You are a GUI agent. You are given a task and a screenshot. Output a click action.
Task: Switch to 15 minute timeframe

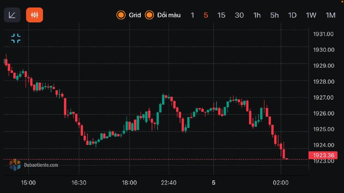tap(221, 15)
